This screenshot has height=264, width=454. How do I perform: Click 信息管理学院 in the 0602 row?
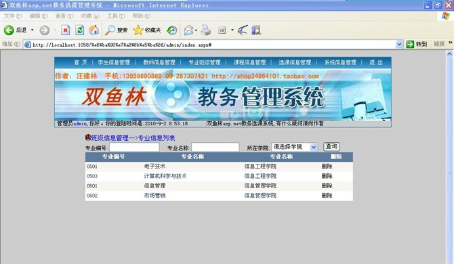[260, 196]
